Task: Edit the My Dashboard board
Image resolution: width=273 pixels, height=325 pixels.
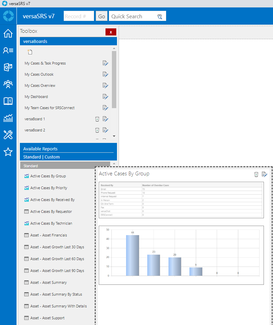Action: click(x=105, y=97)
